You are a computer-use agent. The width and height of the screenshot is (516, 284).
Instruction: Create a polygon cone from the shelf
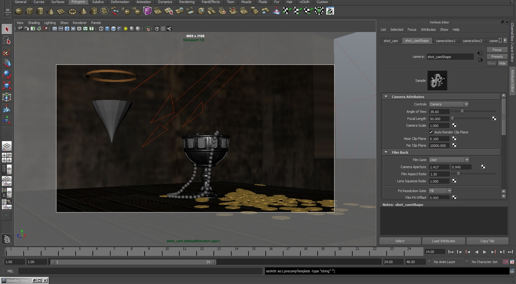(51, 11)
